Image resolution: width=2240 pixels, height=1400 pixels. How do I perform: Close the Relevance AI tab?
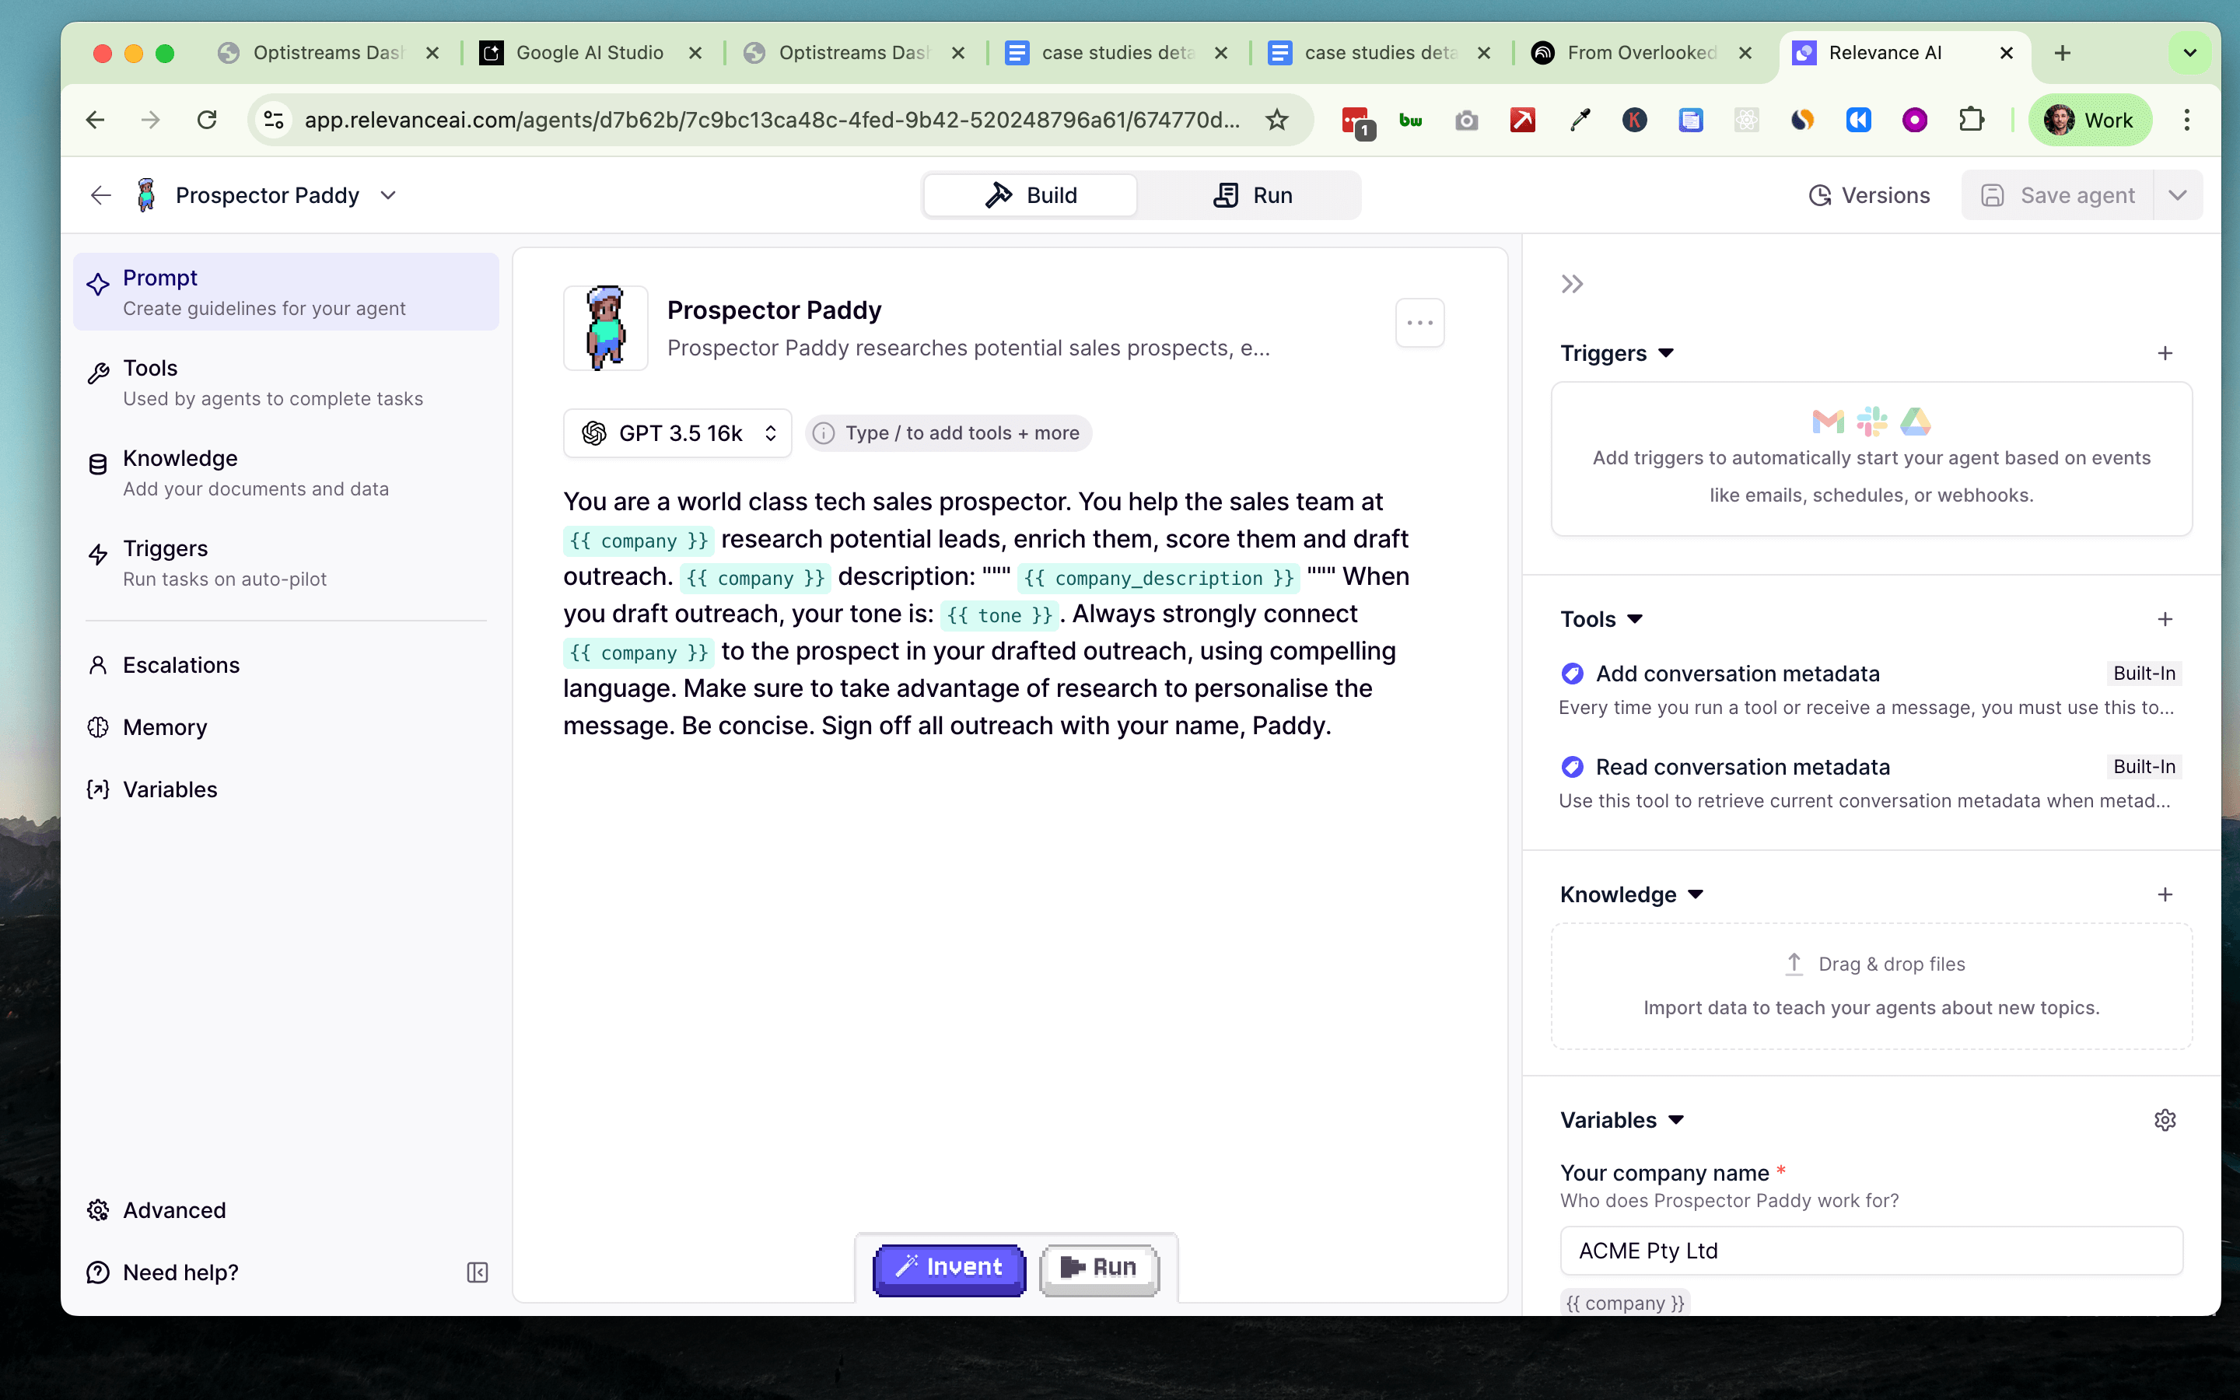point(2007,53)
